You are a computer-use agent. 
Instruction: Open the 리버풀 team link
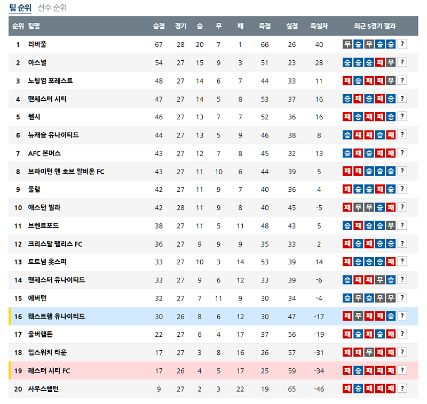pos(37,44)
